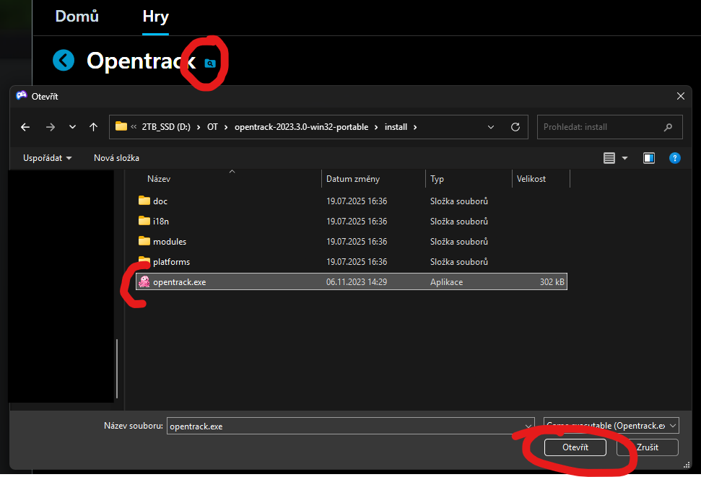Expand the OT breadcrumb chevron
Screen dimensions: 701x477
(226, 127)
